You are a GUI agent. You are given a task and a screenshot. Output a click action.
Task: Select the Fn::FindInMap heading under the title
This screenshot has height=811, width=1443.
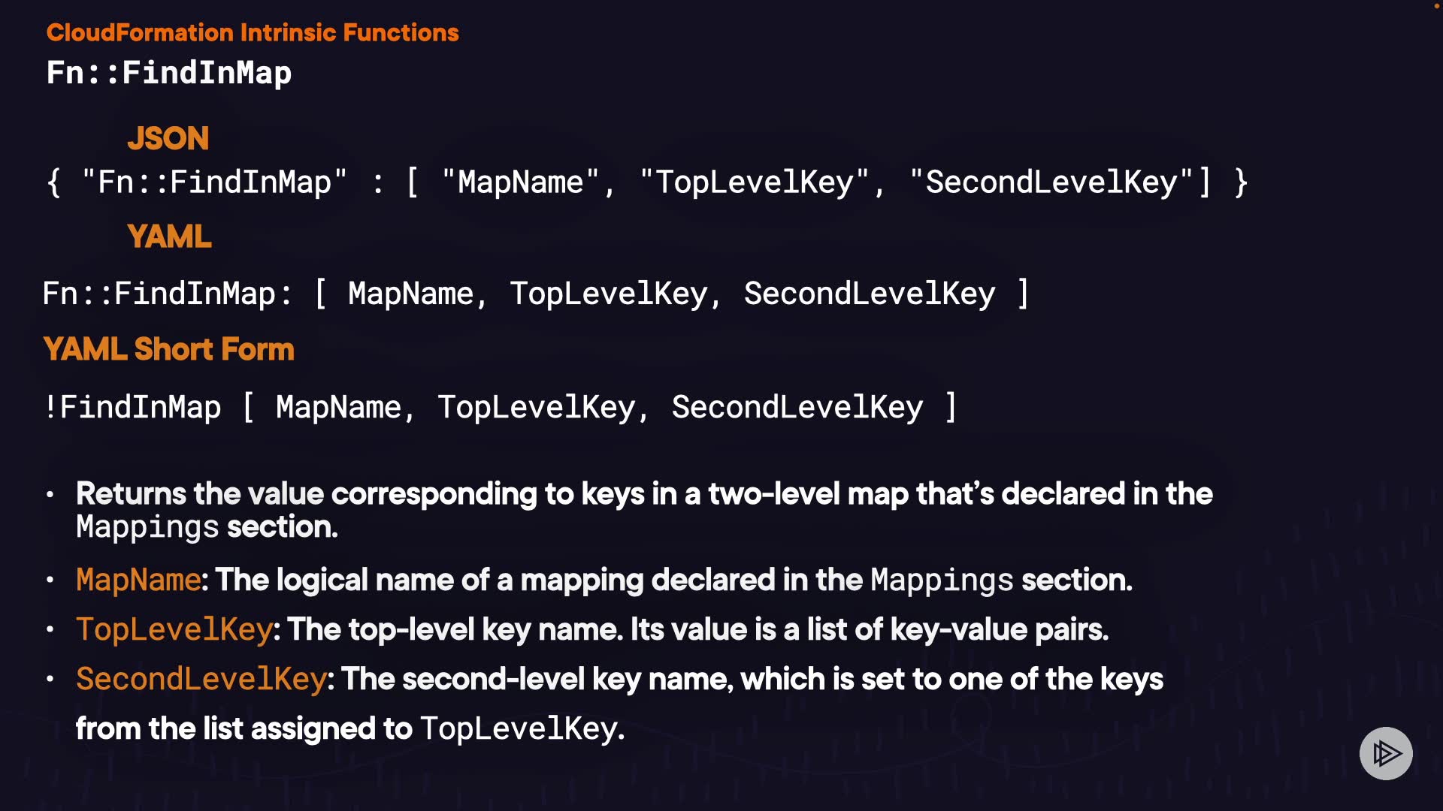tap(169, 73)
